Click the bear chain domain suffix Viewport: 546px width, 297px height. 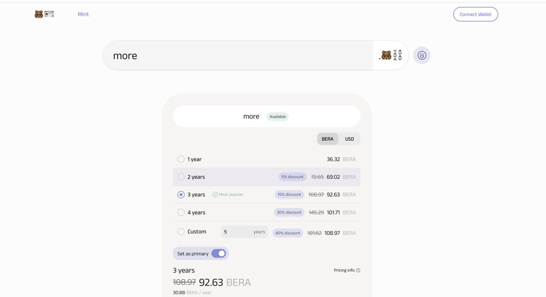click(390, 55)
